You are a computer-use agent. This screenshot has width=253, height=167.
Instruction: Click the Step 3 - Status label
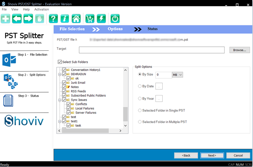pos(28,96)
